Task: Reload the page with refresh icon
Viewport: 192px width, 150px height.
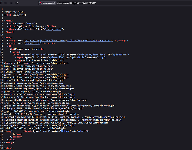Action: click(17, 3)
